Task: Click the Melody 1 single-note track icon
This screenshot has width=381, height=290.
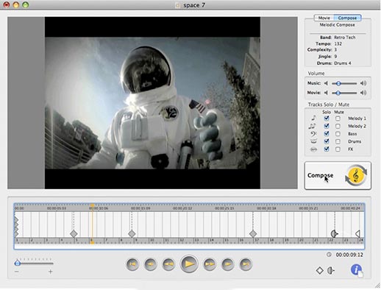Action: [x=313, y=119]
